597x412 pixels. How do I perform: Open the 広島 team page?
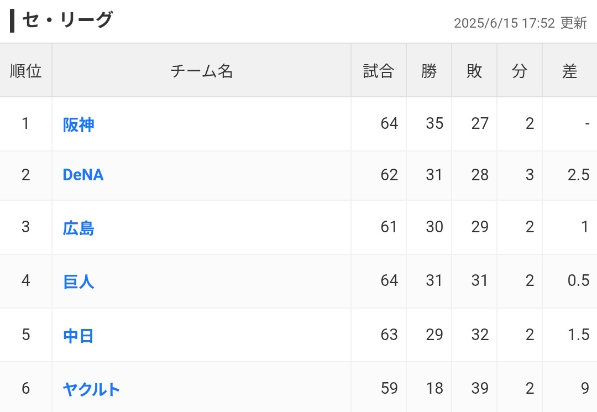click(78, 228)
